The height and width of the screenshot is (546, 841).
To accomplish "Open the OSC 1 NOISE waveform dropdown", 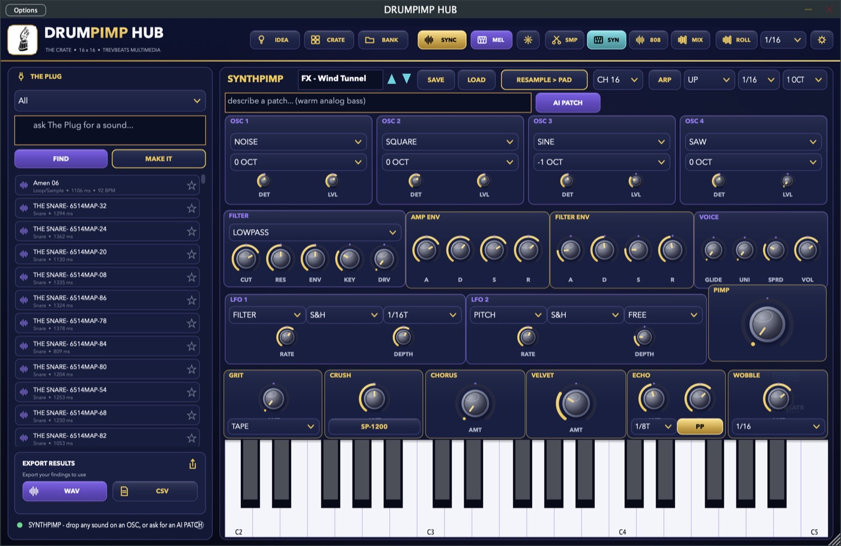I will (299, 142).
